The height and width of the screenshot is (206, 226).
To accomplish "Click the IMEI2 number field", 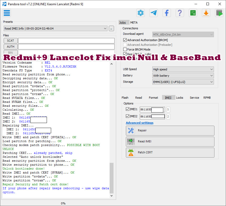I will click(152, 116).
